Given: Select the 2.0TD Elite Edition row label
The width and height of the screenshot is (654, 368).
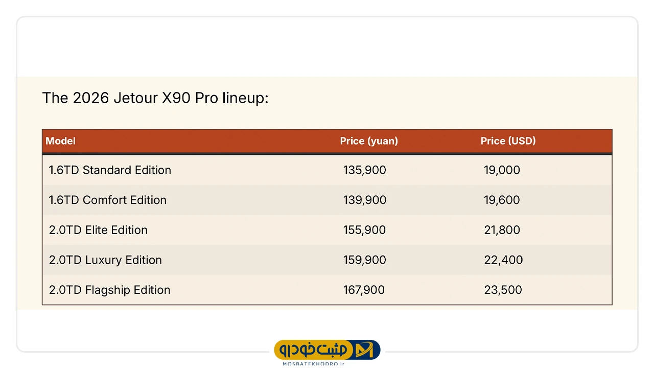Looking at the screenshot, I should click(x=98, y=230).
